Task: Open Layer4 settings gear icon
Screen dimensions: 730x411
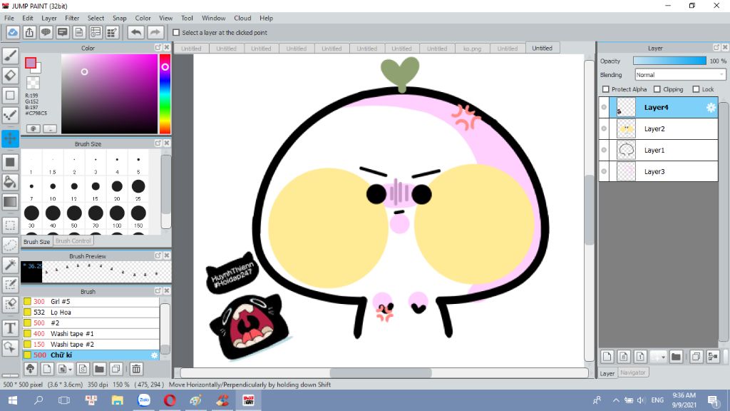Action: tap(711, 108)
